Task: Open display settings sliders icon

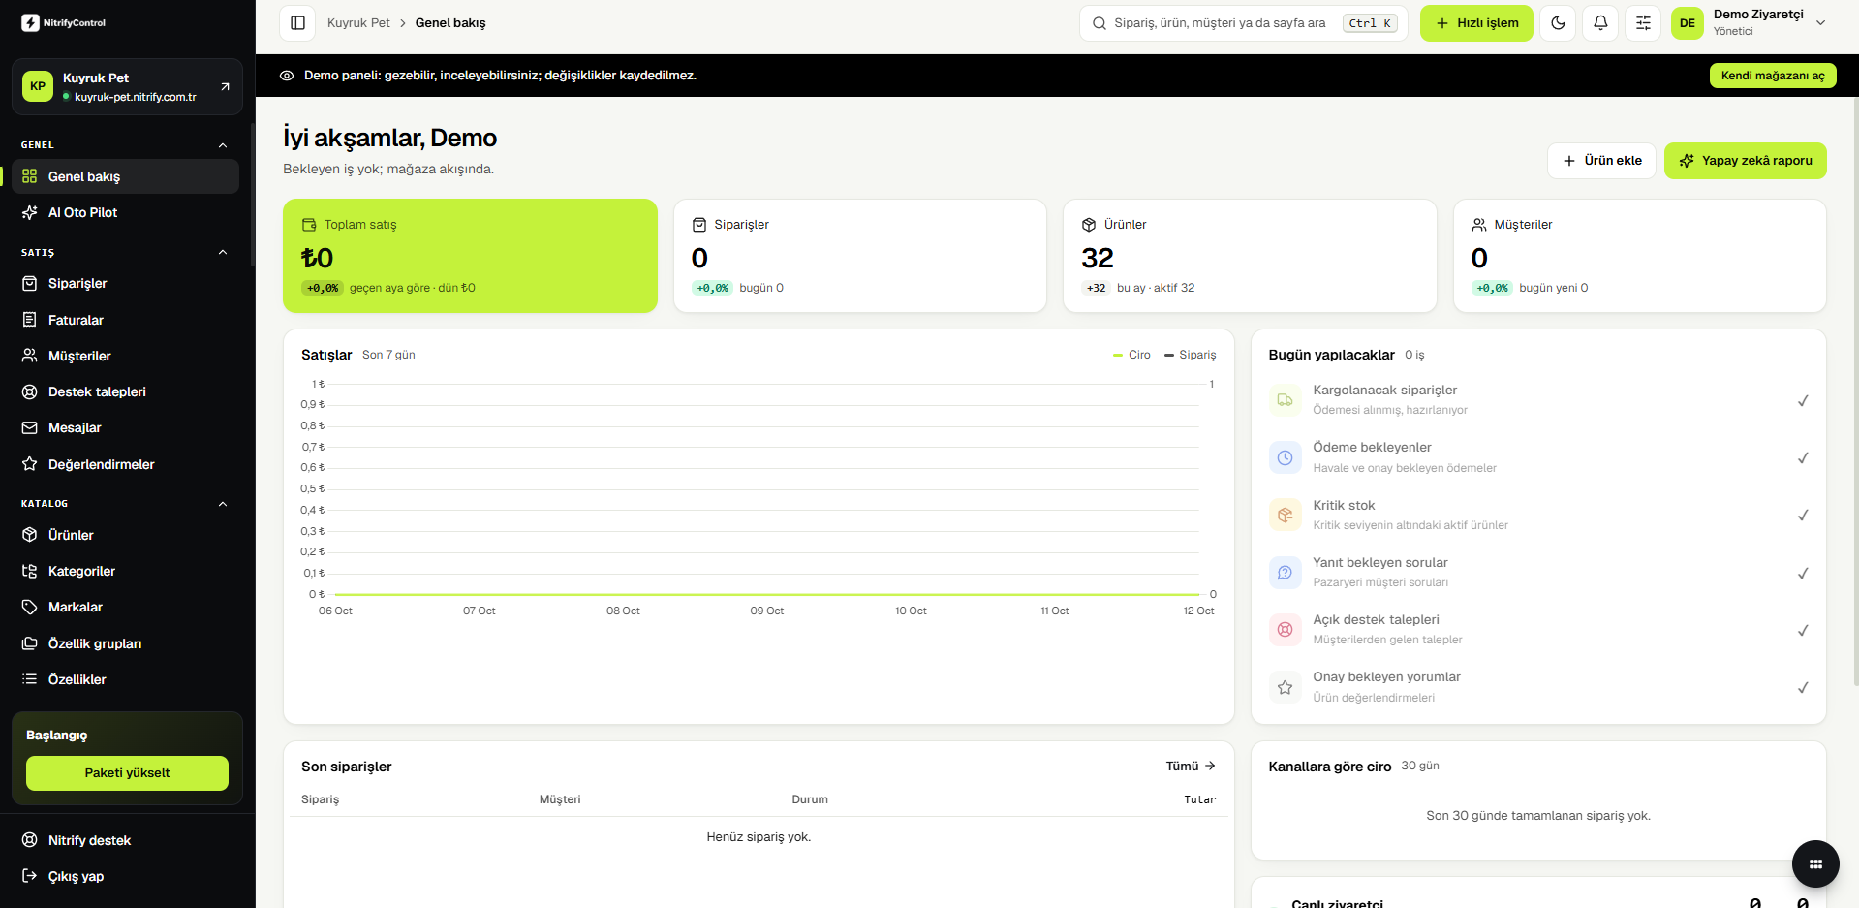Action: click(x=1643, y=23)
